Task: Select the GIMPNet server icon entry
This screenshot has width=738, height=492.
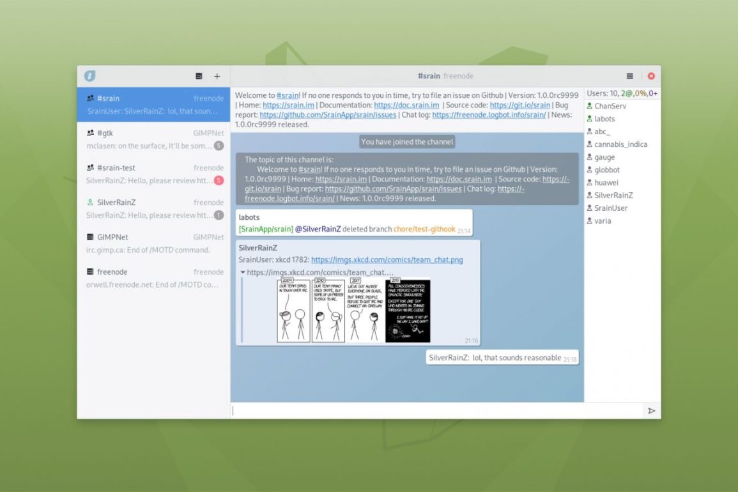Action: tap(90, 237)
